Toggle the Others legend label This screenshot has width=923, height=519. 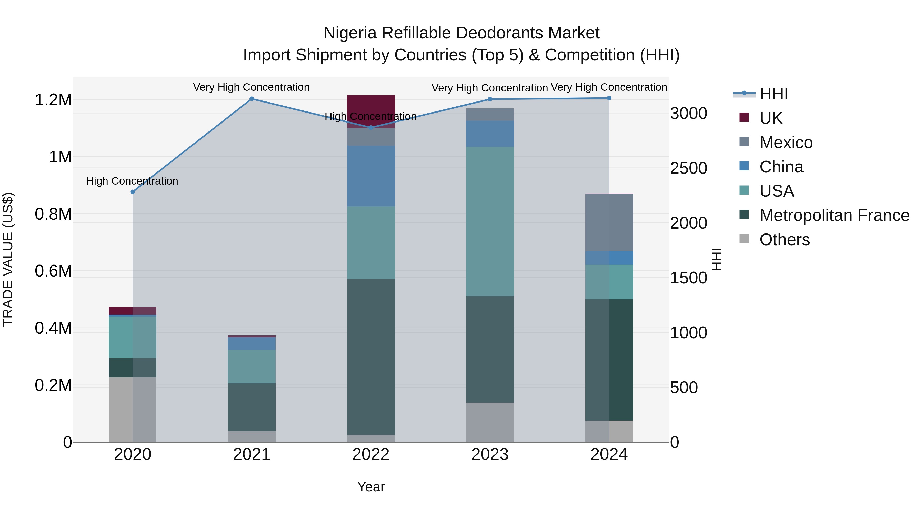point(785,240)
